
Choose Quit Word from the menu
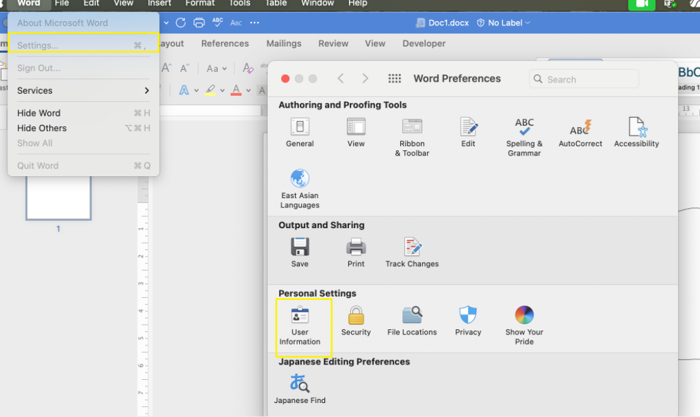[x=83, y=166]
